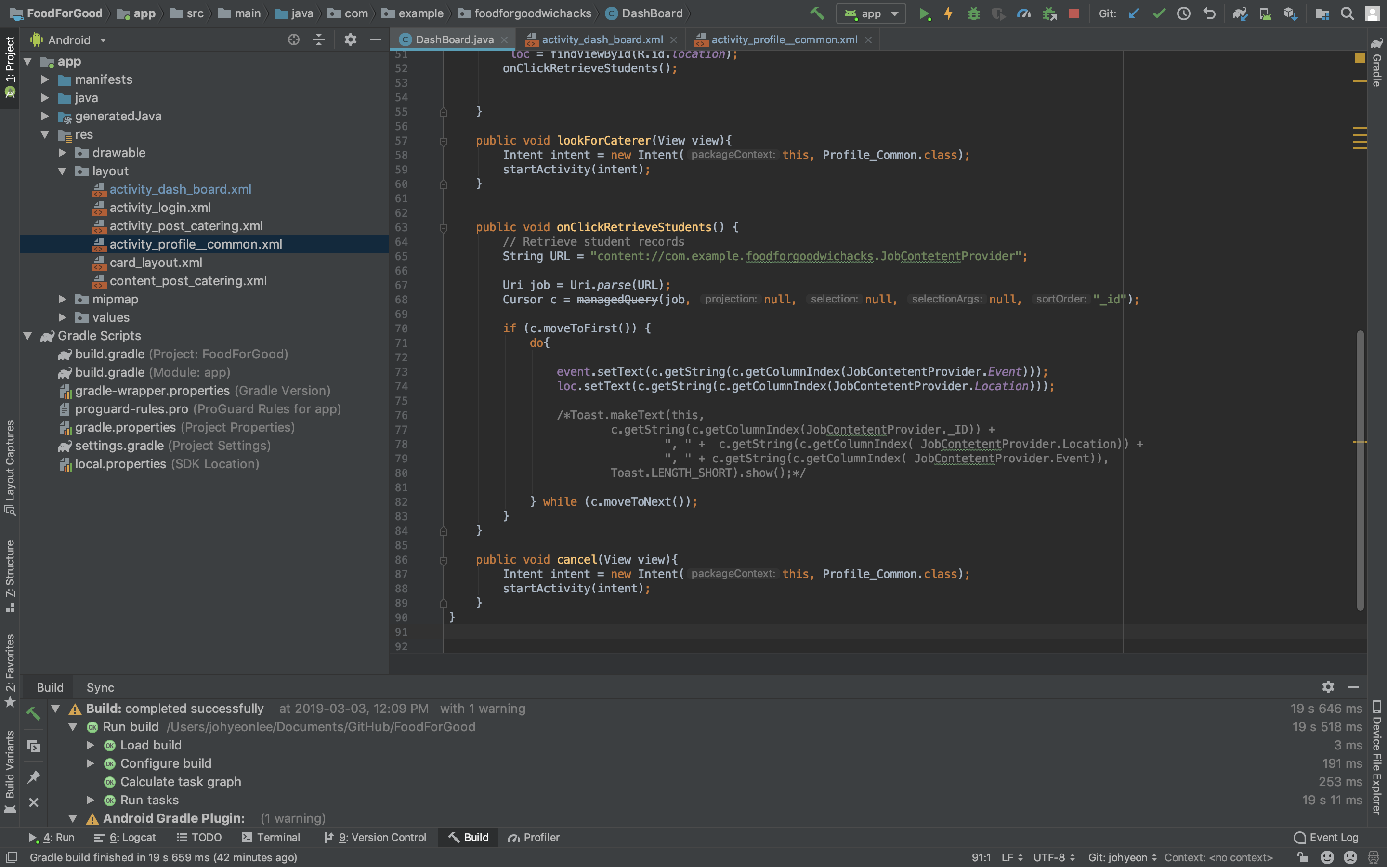Open the Sync tab in Build panel
Screen dimensions: 1387x867
point(100,687)
